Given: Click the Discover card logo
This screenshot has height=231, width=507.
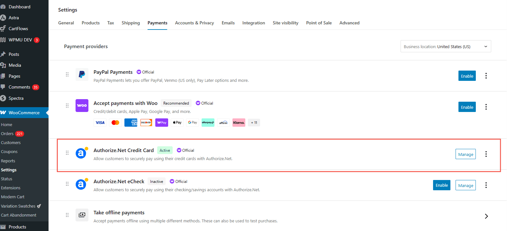Looking at the screenshot, I should [x=146, y=123].
